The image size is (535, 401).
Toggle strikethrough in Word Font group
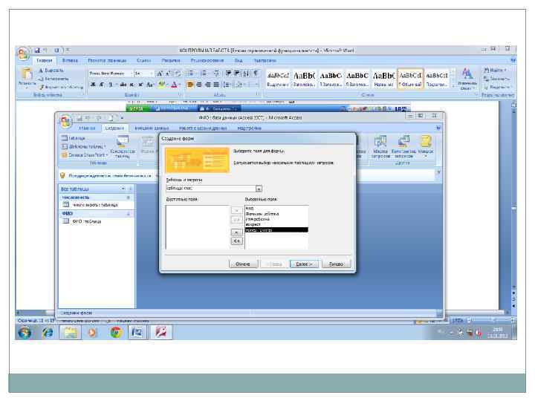(123, 85)
